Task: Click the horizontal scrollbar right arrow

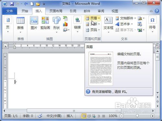Action: (153, 111)
